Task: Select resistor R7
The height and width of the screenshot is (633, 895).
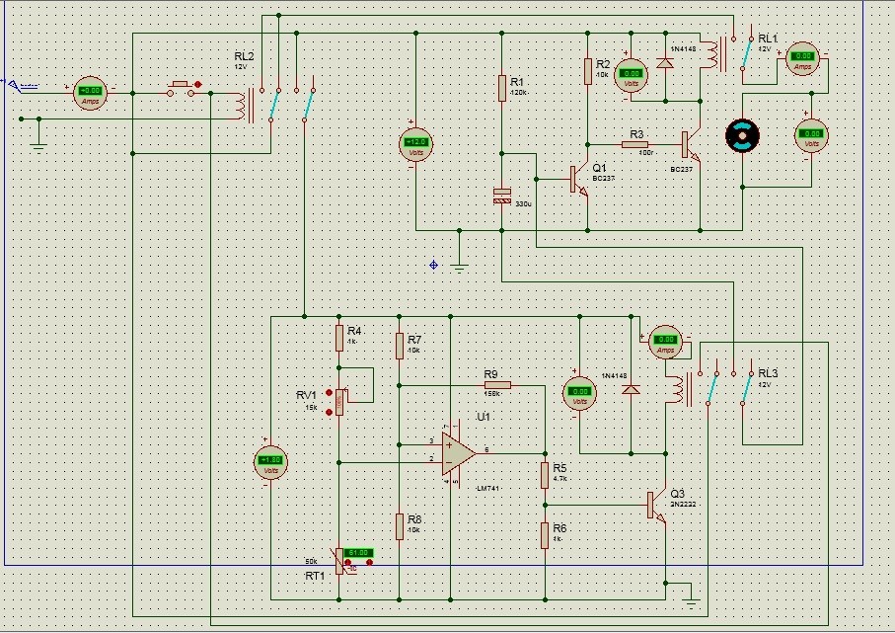Action: (399, 346)
